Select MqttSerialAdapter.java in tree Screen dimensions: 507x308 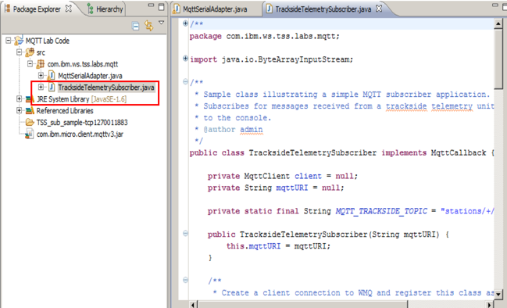coord(90,76)
